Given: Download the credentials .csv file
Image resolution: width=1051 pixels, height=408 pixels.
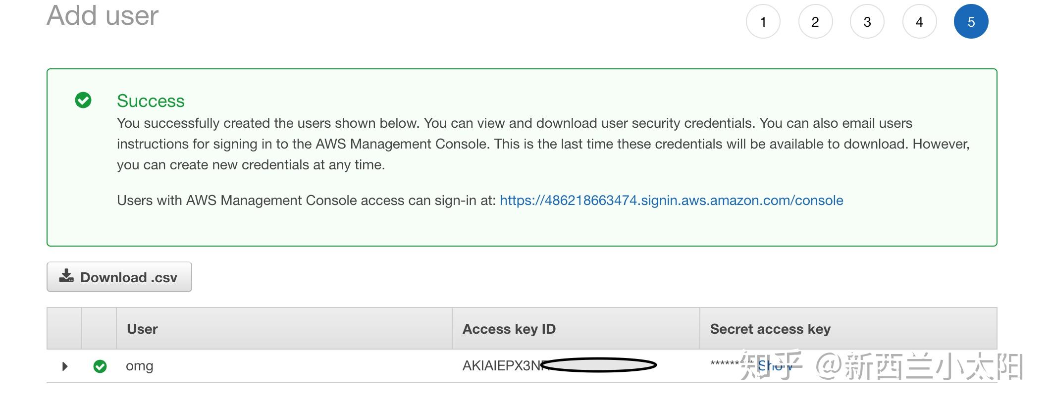Looking at the screenshot, I should tap(119, 277).
